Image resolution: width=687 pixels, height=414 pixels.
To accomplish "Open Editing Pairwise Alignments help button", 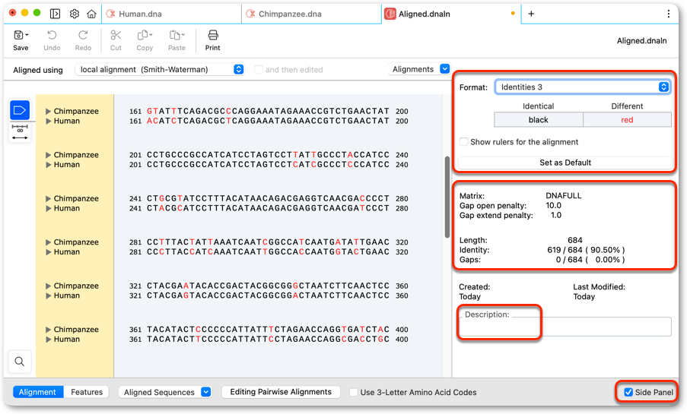I will coord(281,392).
